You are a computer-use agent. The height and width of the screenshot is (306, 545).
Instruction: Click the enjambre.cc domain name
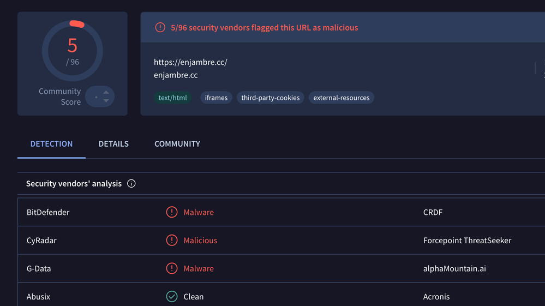(x=176, y=75)
